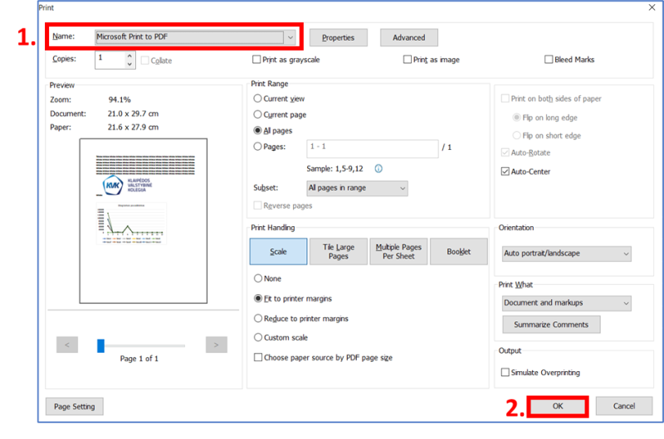Switch to Tile Large Pages mode
Image resolution: width=664 pixels, height=439 pixels.
[x=339, y=252]
